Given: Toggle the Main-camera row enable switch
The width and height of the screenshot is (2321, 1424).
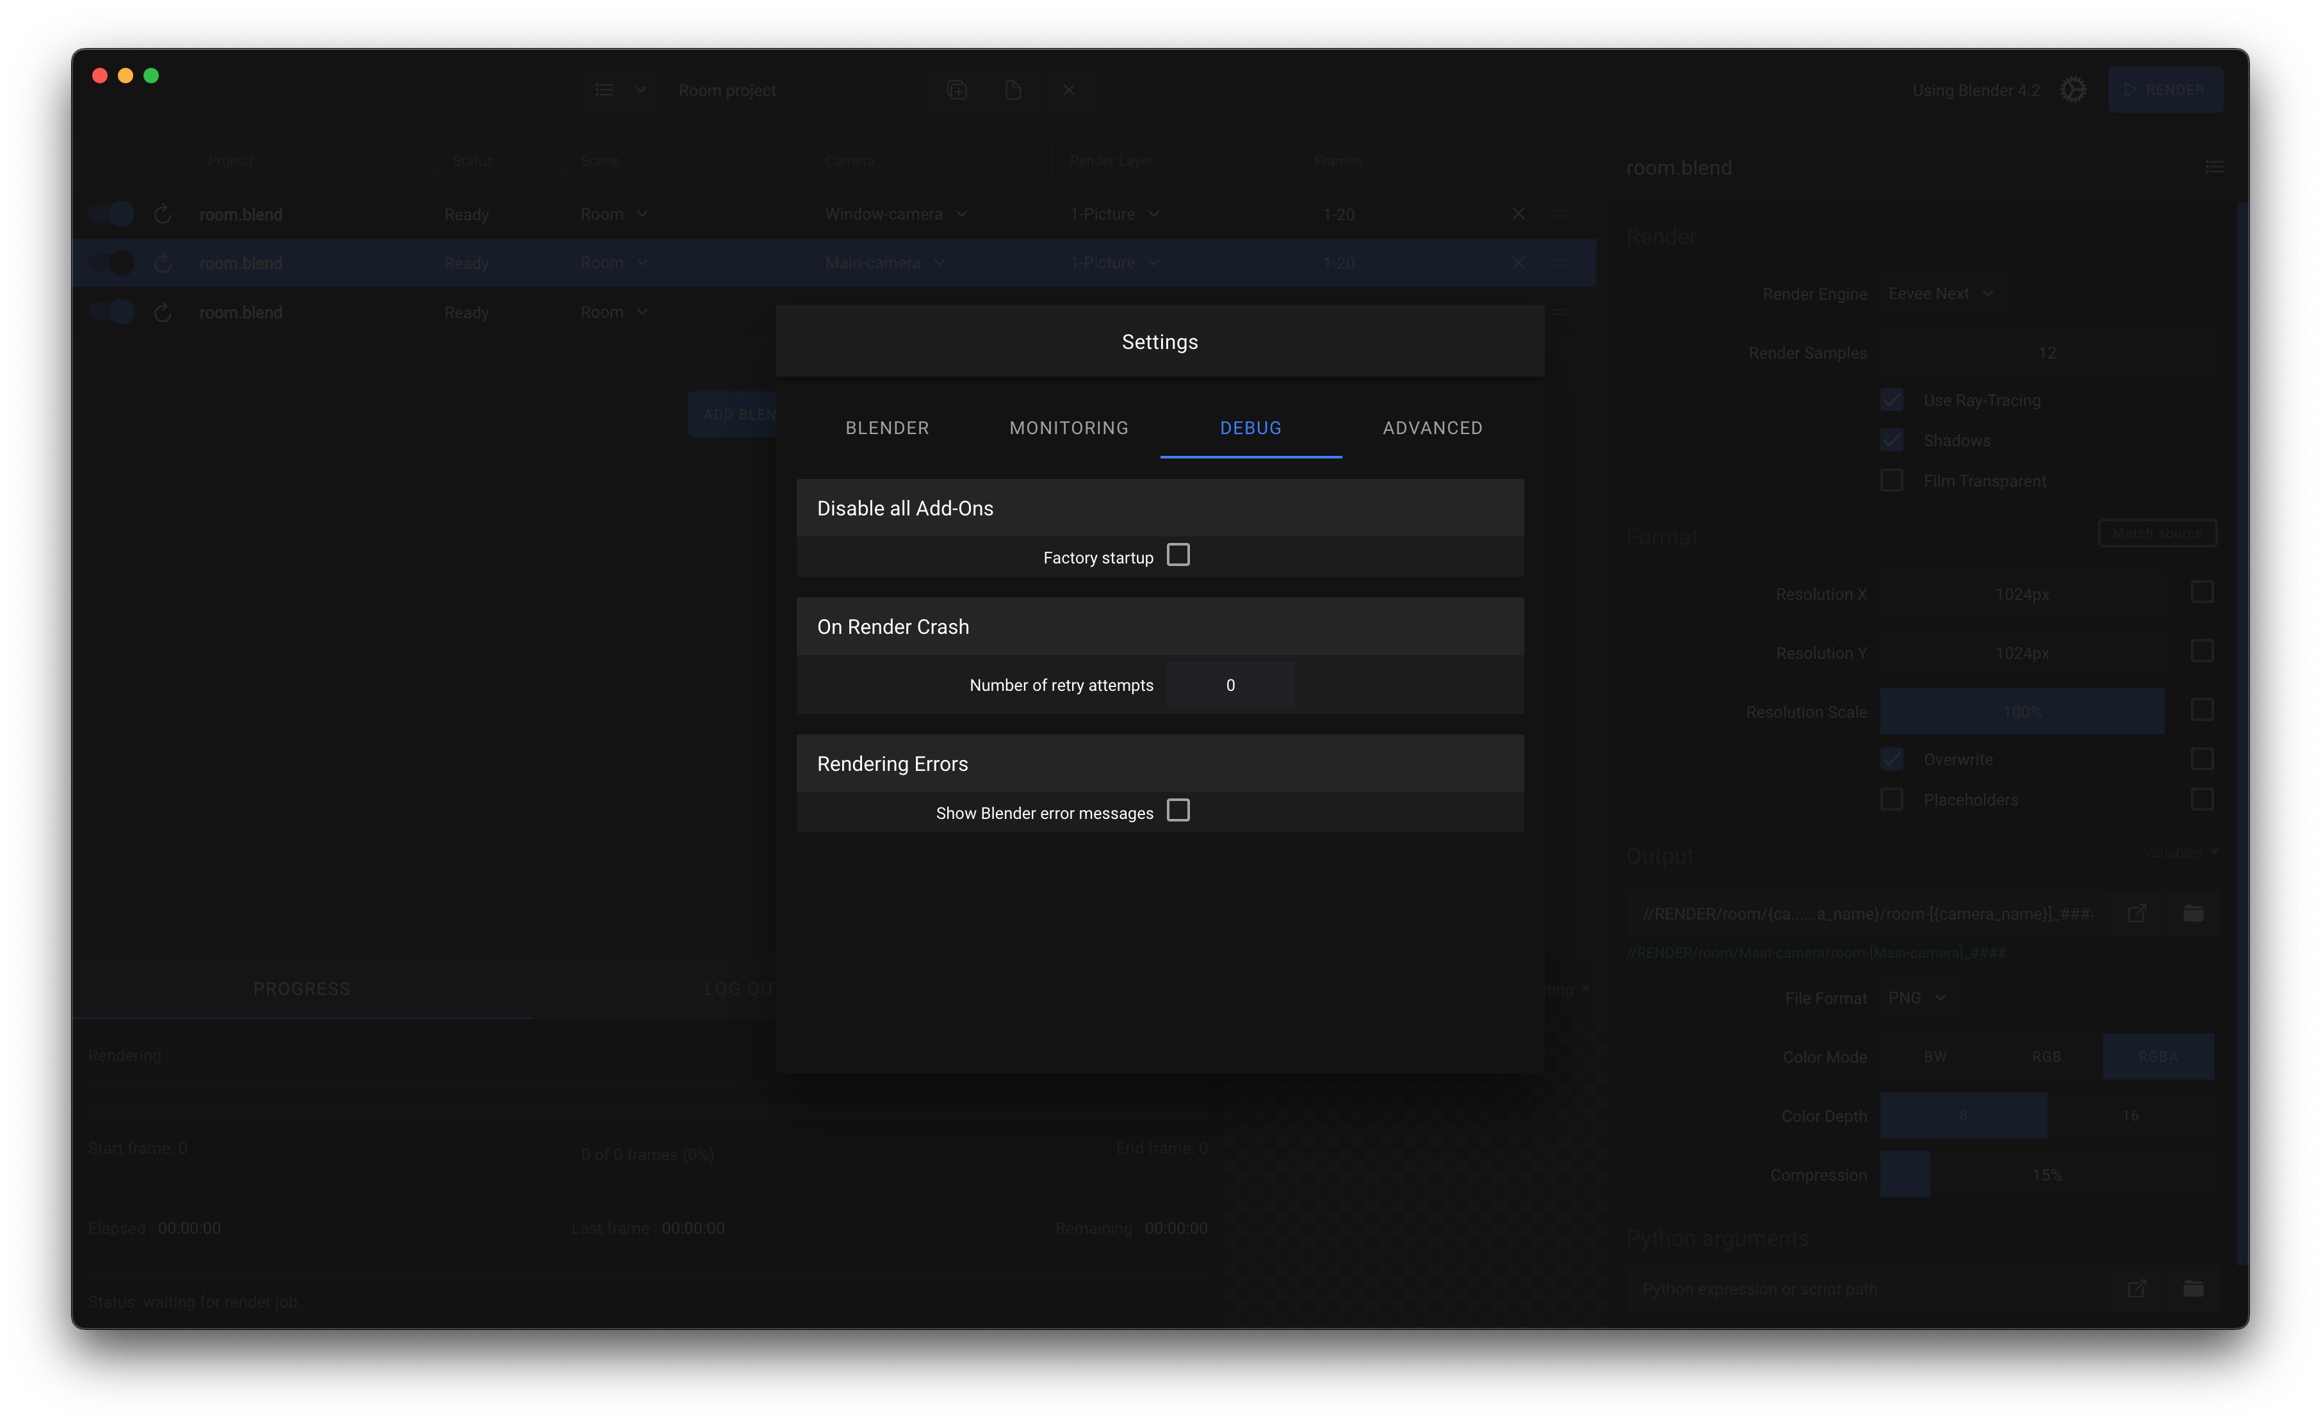Looking at the screenshot, I should 112,263.
